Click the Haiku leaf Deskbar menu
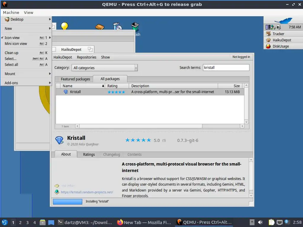Image resolution: width=303 pixels, height=227 pixels. pyautogui.click(x=283, y=20)
